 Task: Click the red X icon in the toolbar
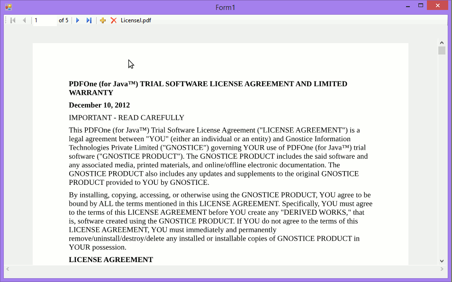tap(114, 20)
